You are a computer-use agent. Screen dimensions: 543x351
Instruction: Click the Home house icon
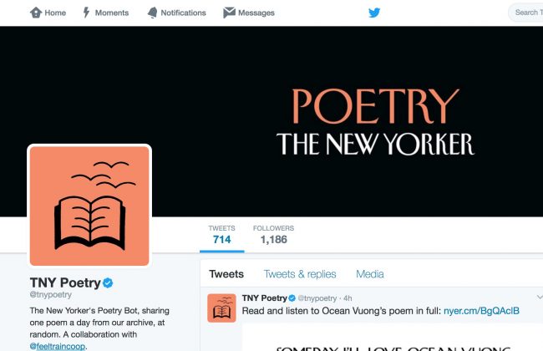coord(36,13)
